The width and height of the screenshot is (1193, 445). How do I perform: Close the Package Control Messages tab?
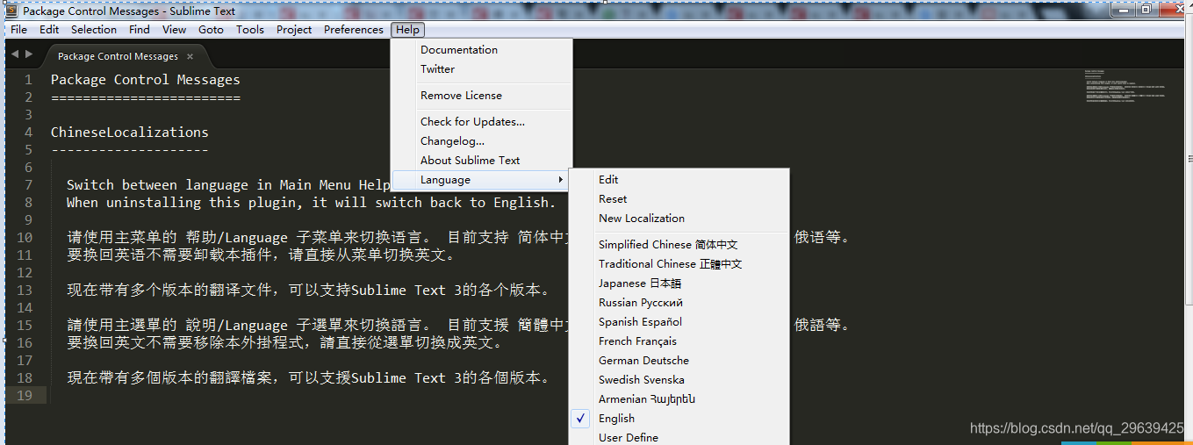click(190, 56)
